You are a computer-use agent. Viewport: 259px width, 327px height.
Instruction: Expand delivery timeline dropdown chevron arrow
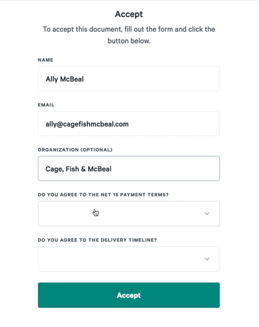coord(207,259)
